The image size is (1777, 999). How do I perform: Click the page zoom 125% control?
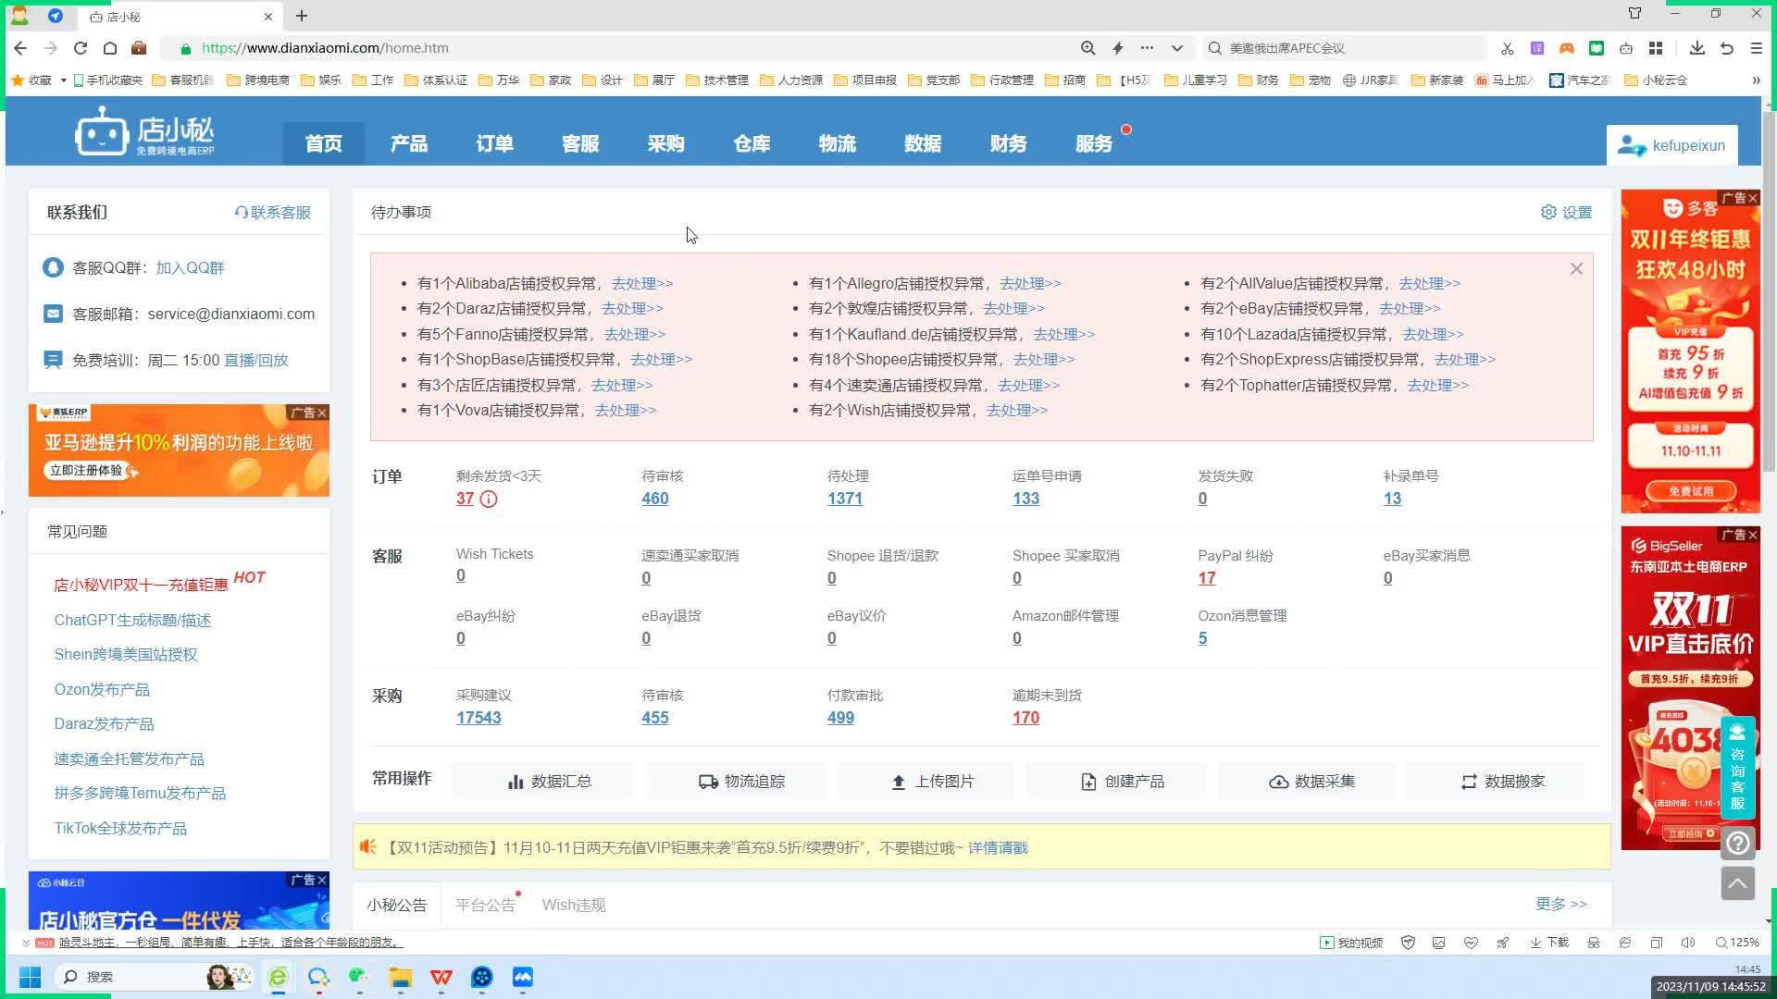pyautogui.click(x=1737, y=943)
